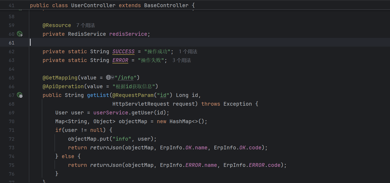This screenshot has height=183, width=390.
Task: Click ErpInfo.OK.code on line 73
Action: point(238,148)
